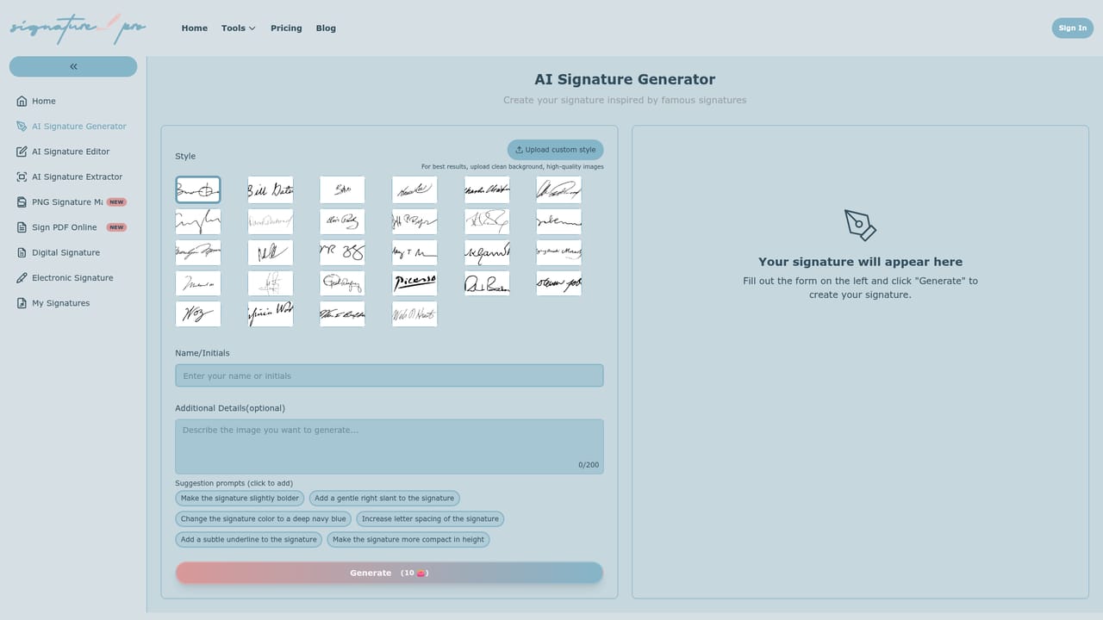This screenshot has height=620, width=1103.
Task: Add 'Add a subtle underline' suggestion prompt
Action: (248, 540)
